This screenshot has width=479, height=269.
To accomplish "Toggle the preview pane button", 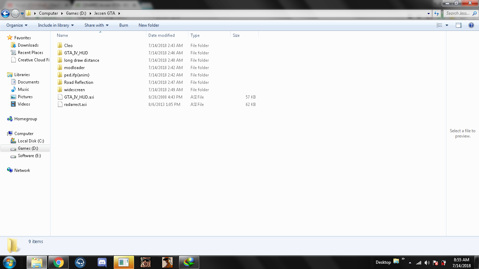I will tap(459, 25).
